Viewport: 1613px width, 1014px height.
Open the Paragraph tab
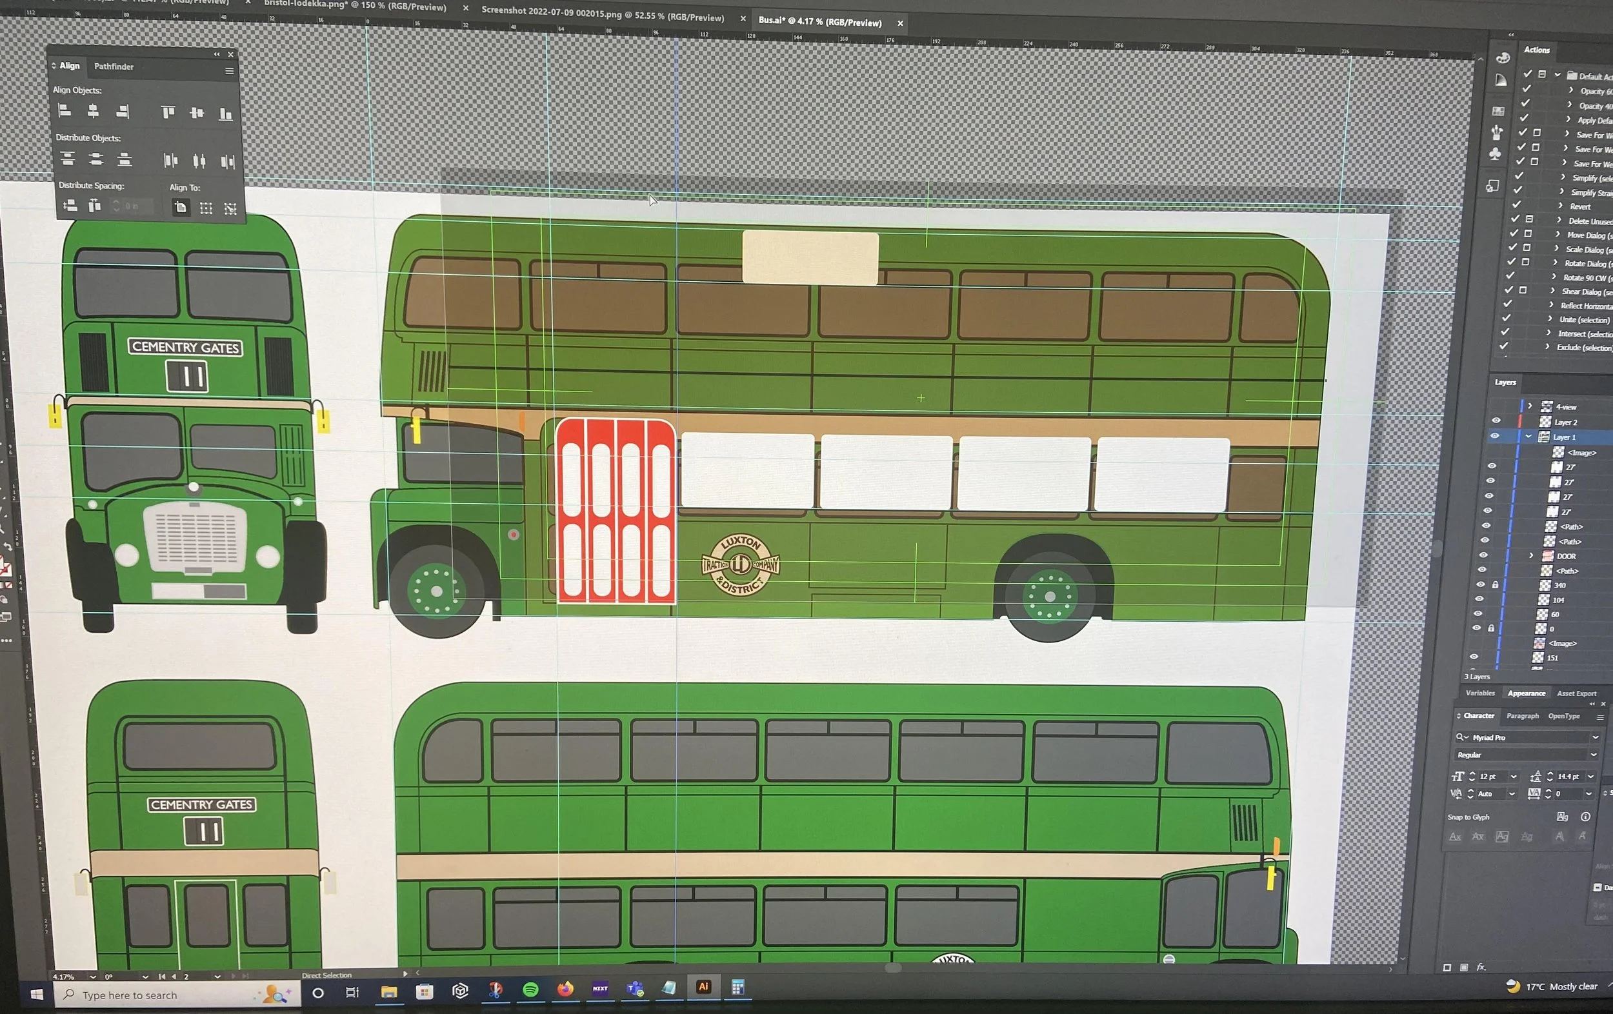coord(1522,716)
